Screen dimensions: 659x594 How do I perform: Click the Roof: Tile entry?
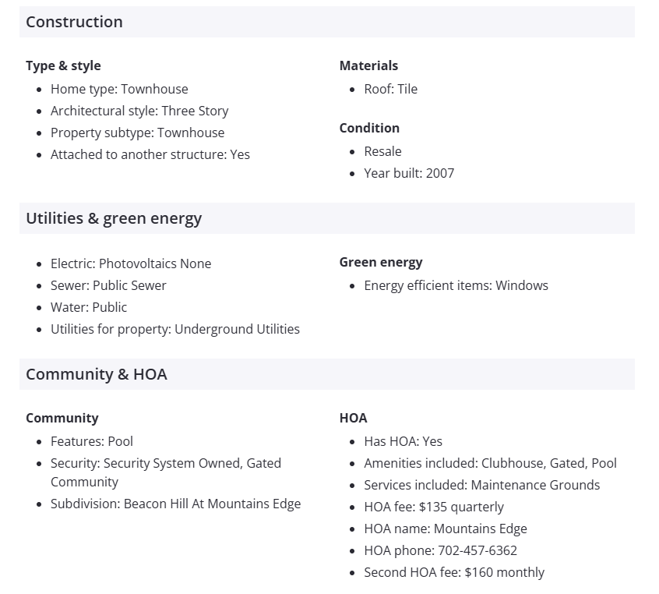point(390,89)
